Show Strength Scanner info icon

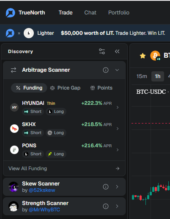(106, 206)
